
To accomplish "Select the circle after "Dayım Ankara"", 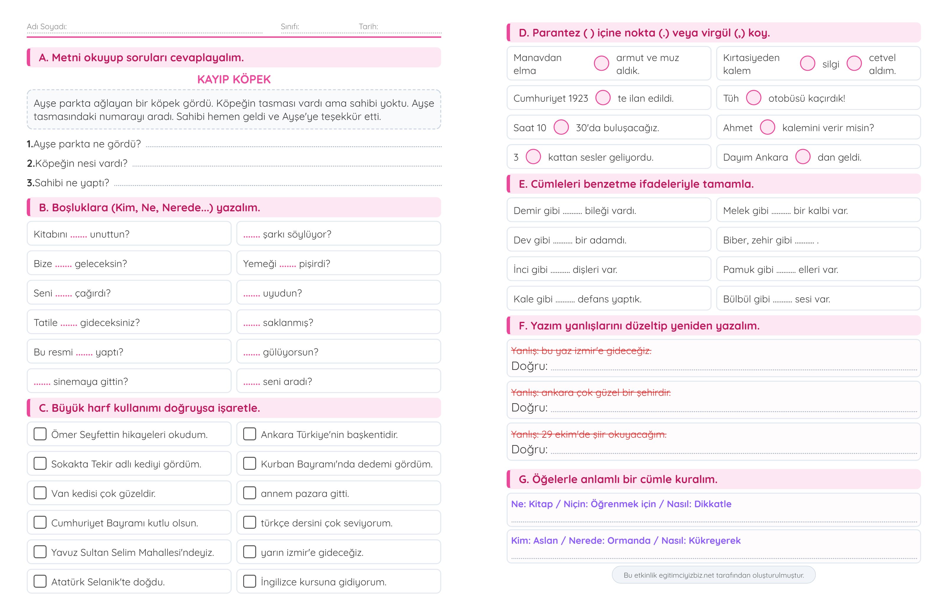I will [803, 157].
